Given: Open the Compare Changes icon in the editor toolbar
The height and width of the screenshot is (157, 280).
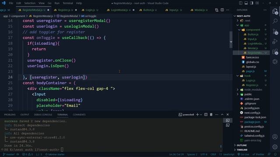Looking at the screenshot, I should coord(217,10).
